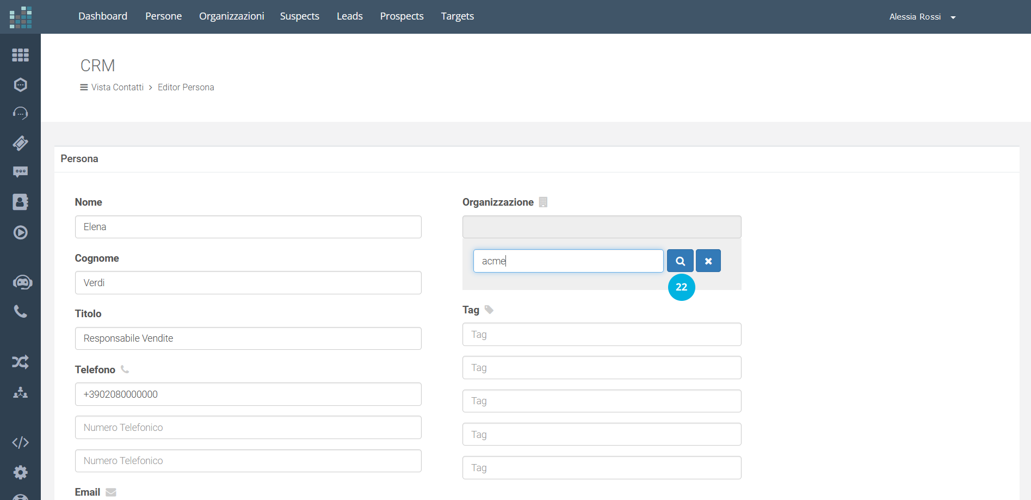Click the Titolo label text
The height and width of the screenshot is (500, 1031).
88,313
